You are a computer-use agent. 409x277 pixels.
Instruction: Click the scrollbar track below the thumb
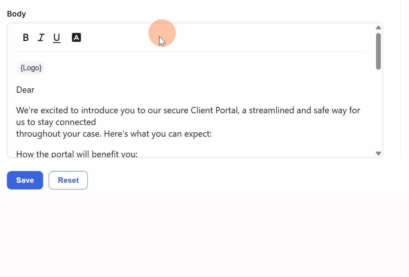tap(378, 110)
